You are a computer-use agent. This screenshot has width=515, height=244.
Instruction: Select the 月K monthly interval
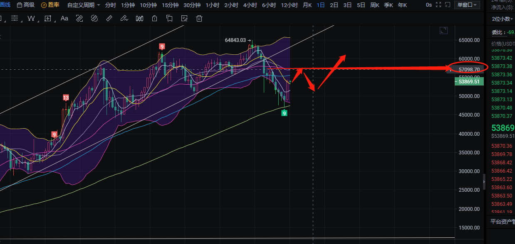[x=307, y=5]
